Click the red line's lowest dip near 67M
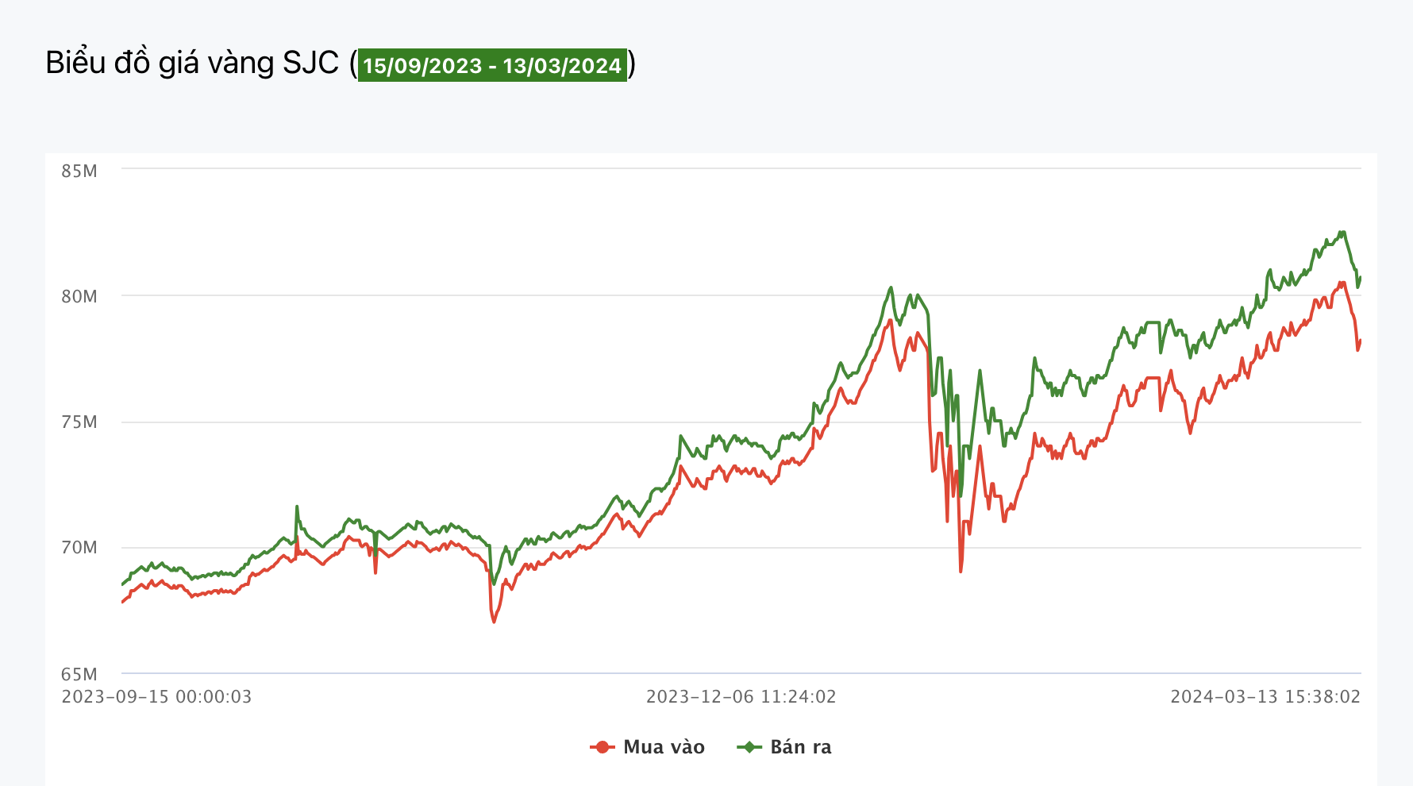The height and width of the screenshot is (786, 1413). pos(494,622)
